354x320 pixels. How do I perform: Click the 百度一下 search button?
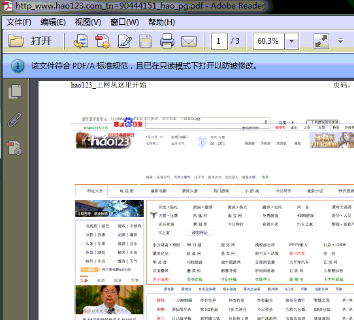coord(286,123)
